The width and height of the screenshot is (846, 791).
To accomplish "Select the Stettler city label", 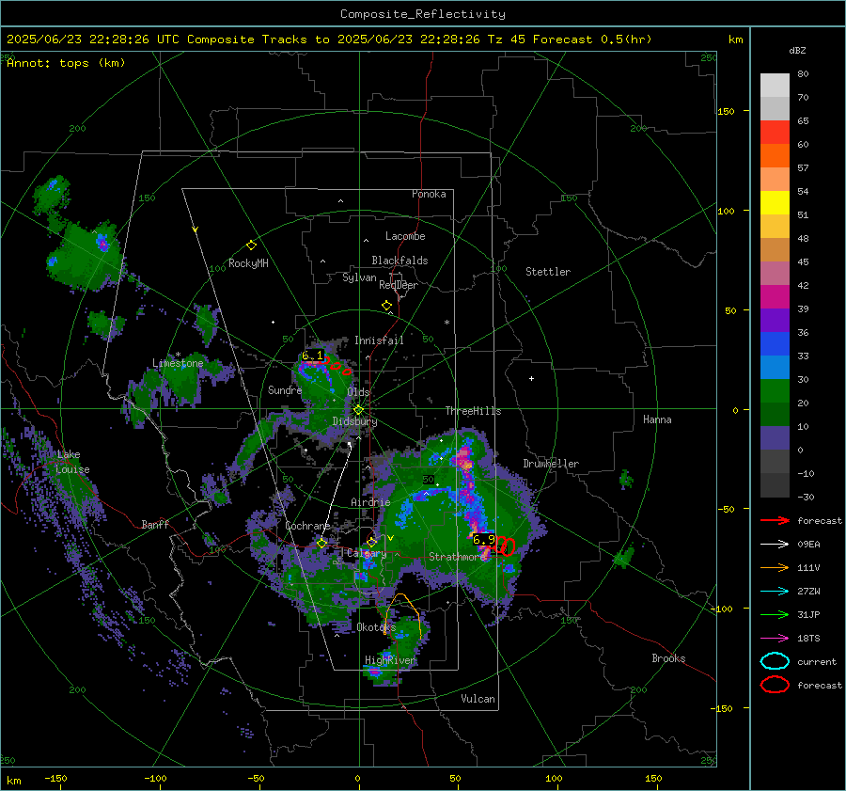I will point(548,272).
